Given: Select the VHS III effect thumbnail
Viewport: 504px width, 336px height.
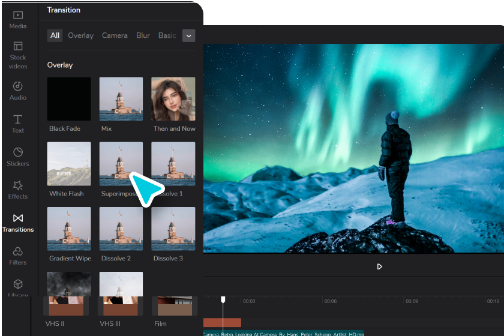Looking at the screenshot, I should click(120, 306).
